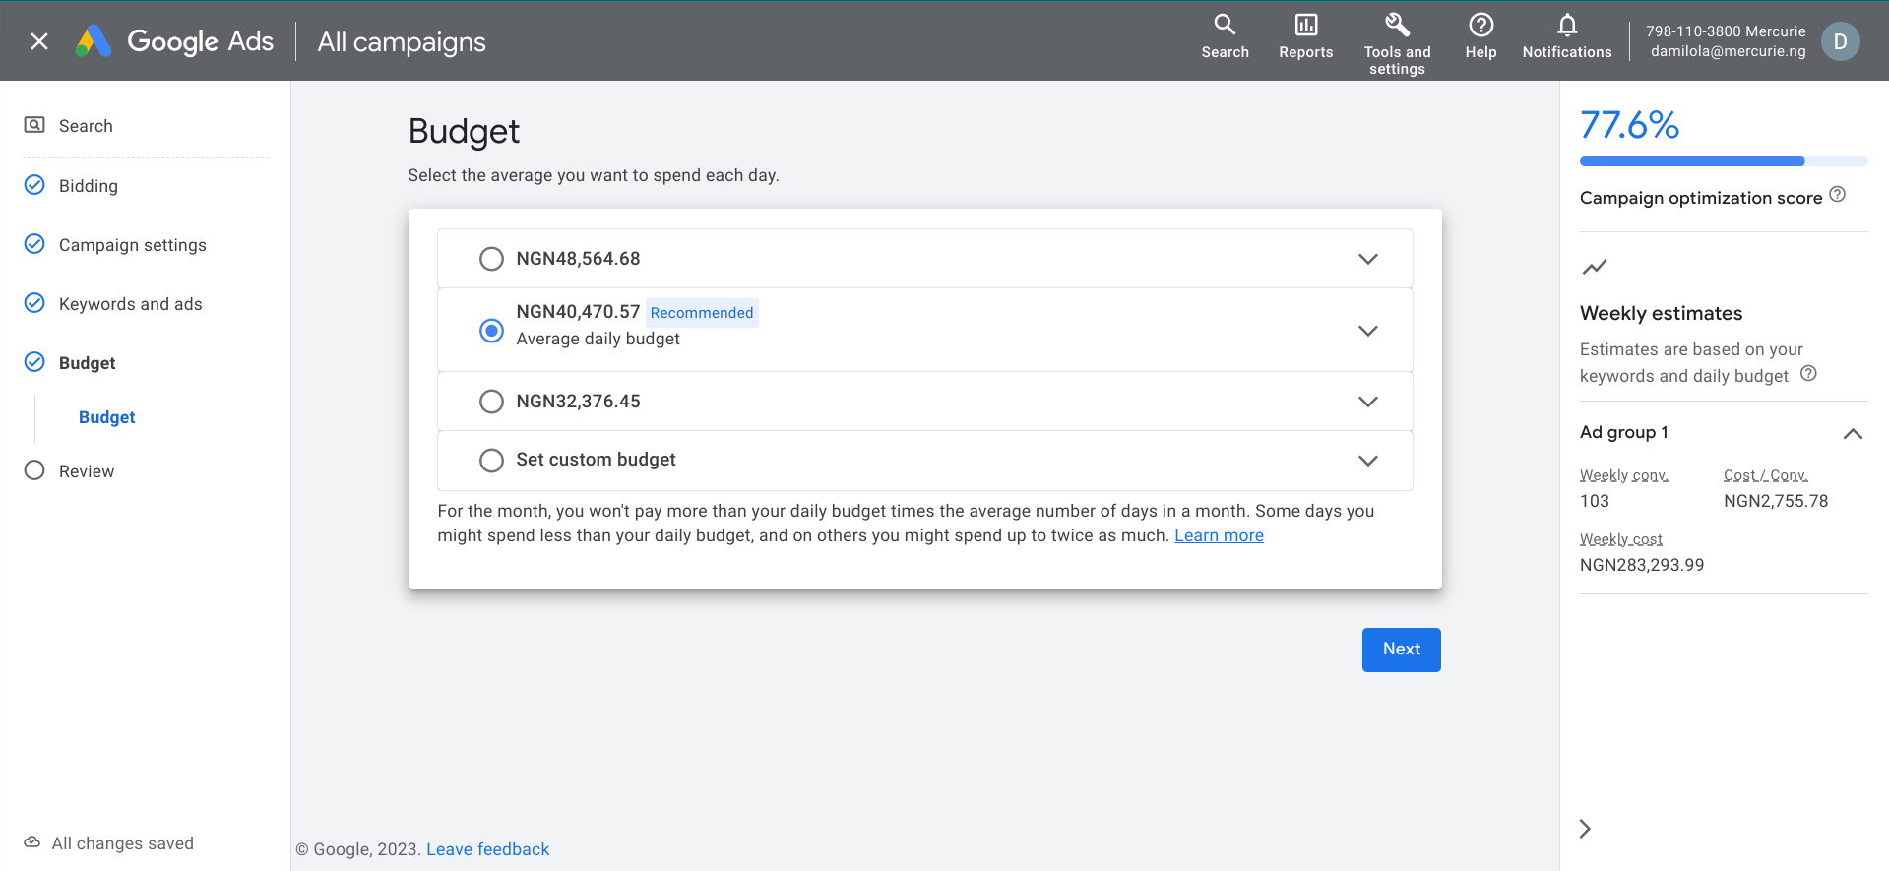Go to Campaign settings step
The image size is (1889, 871).
(132, 245)
